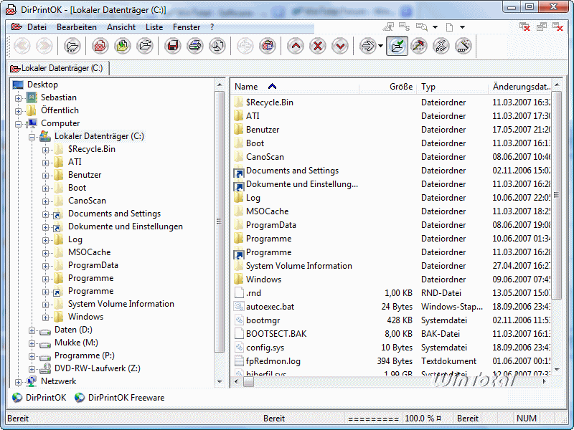Click the red folder toolbar icon

(x=100, y=46)
